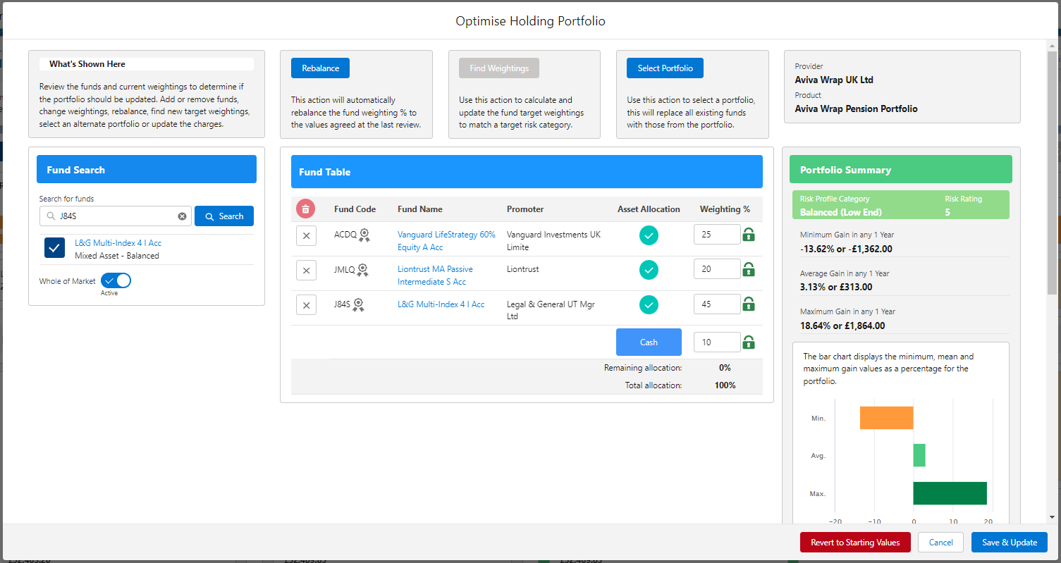Click the Liontrust asset allocation check icon
This screenshot has width=1061, height=563.
coord(649,270)
